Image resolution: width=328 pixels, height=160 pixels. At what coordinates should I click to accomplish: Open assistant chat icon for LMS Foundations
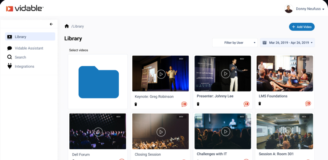pyautogui.click(x=308, y=104)
